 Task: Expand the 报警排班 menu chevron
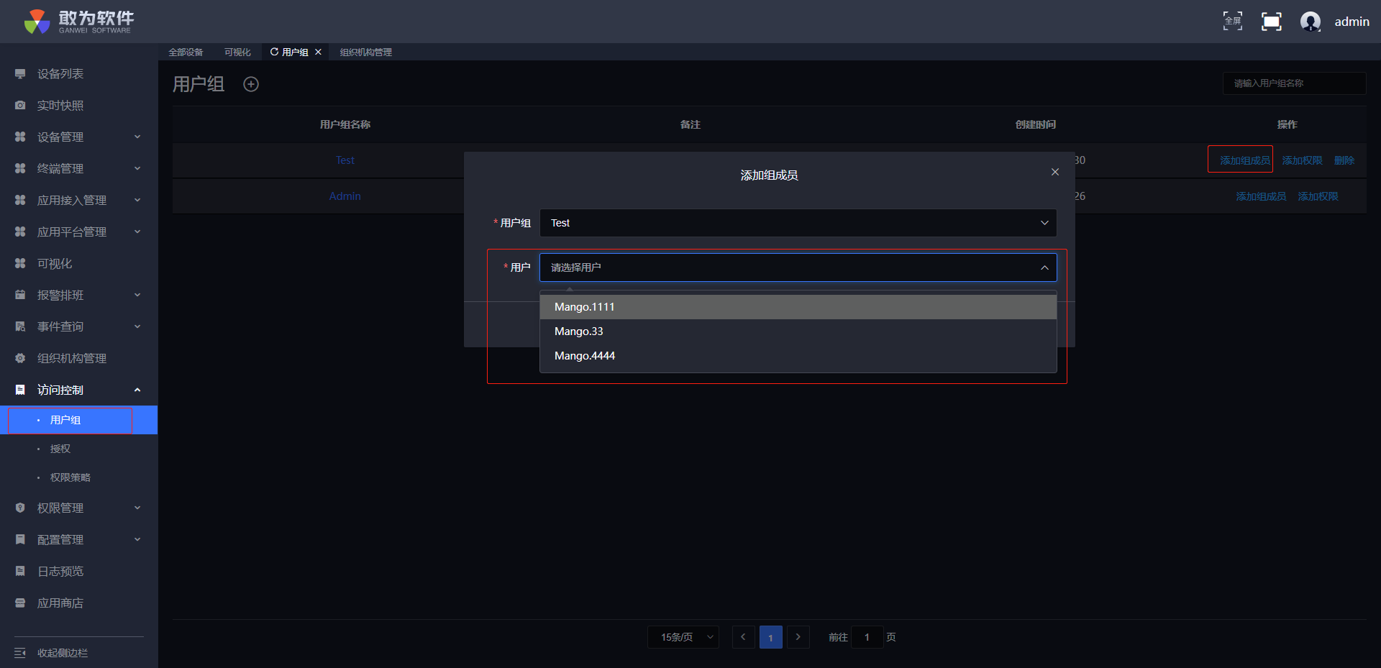137,296
